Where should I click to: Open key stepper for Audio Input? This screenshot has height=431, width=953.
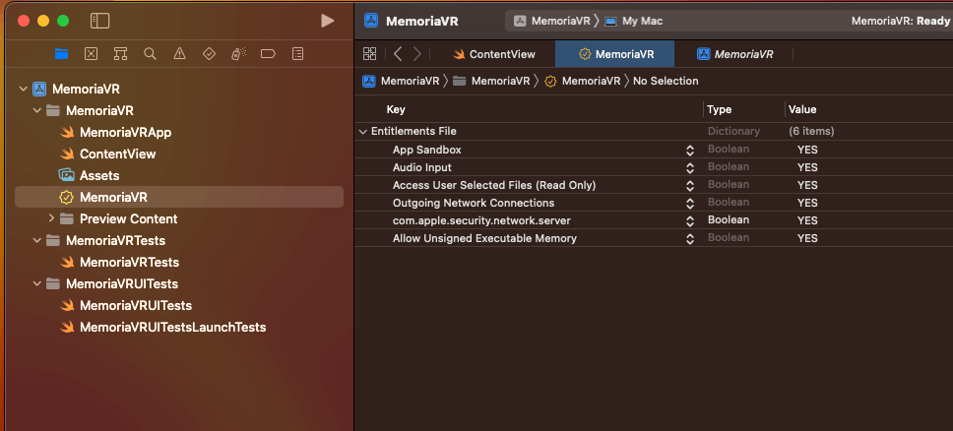[x=690, y=167]
